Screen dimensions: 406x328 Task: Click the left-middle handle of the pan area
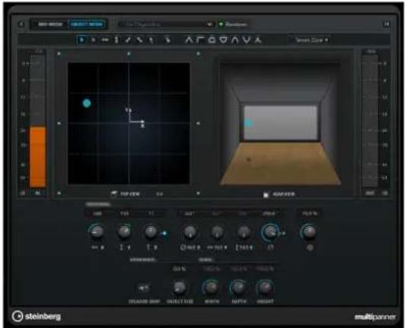(59, 123)
